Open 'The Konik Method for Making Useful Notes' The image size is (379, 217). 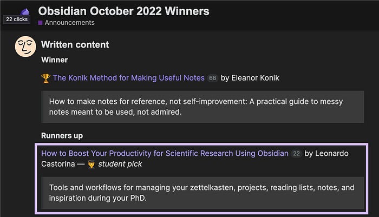[128, 78]
